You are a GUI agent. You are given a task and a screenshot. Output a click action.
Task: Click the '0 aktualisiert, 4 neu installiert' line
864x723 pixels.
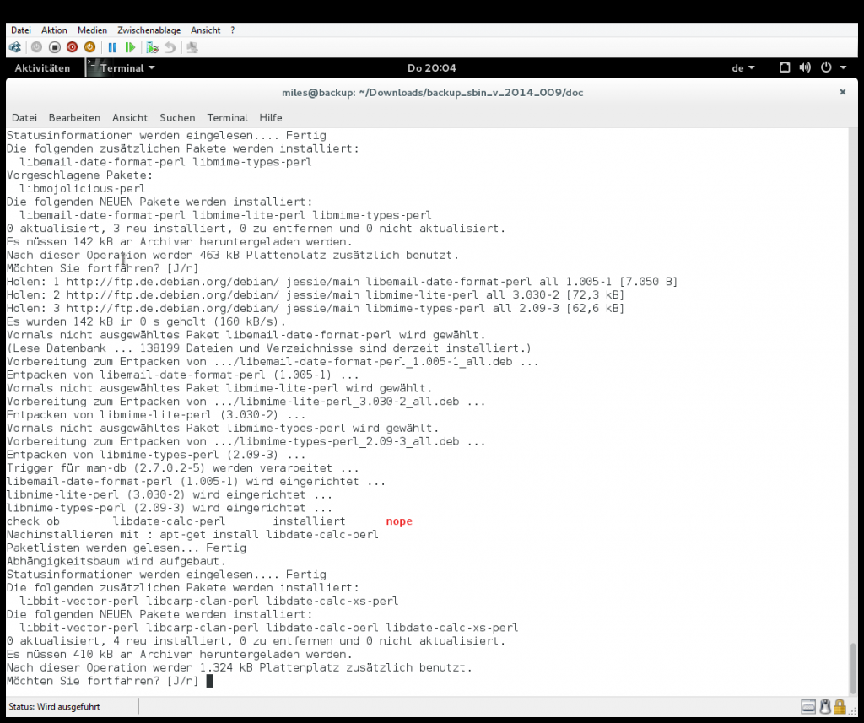click(256, 641)
